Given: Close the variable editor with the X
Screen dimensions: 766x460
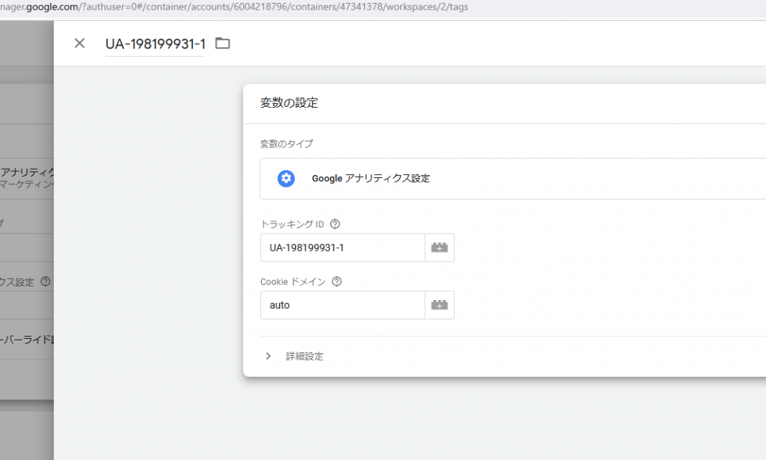Looking at the screenshot, I should coord(79,43).
